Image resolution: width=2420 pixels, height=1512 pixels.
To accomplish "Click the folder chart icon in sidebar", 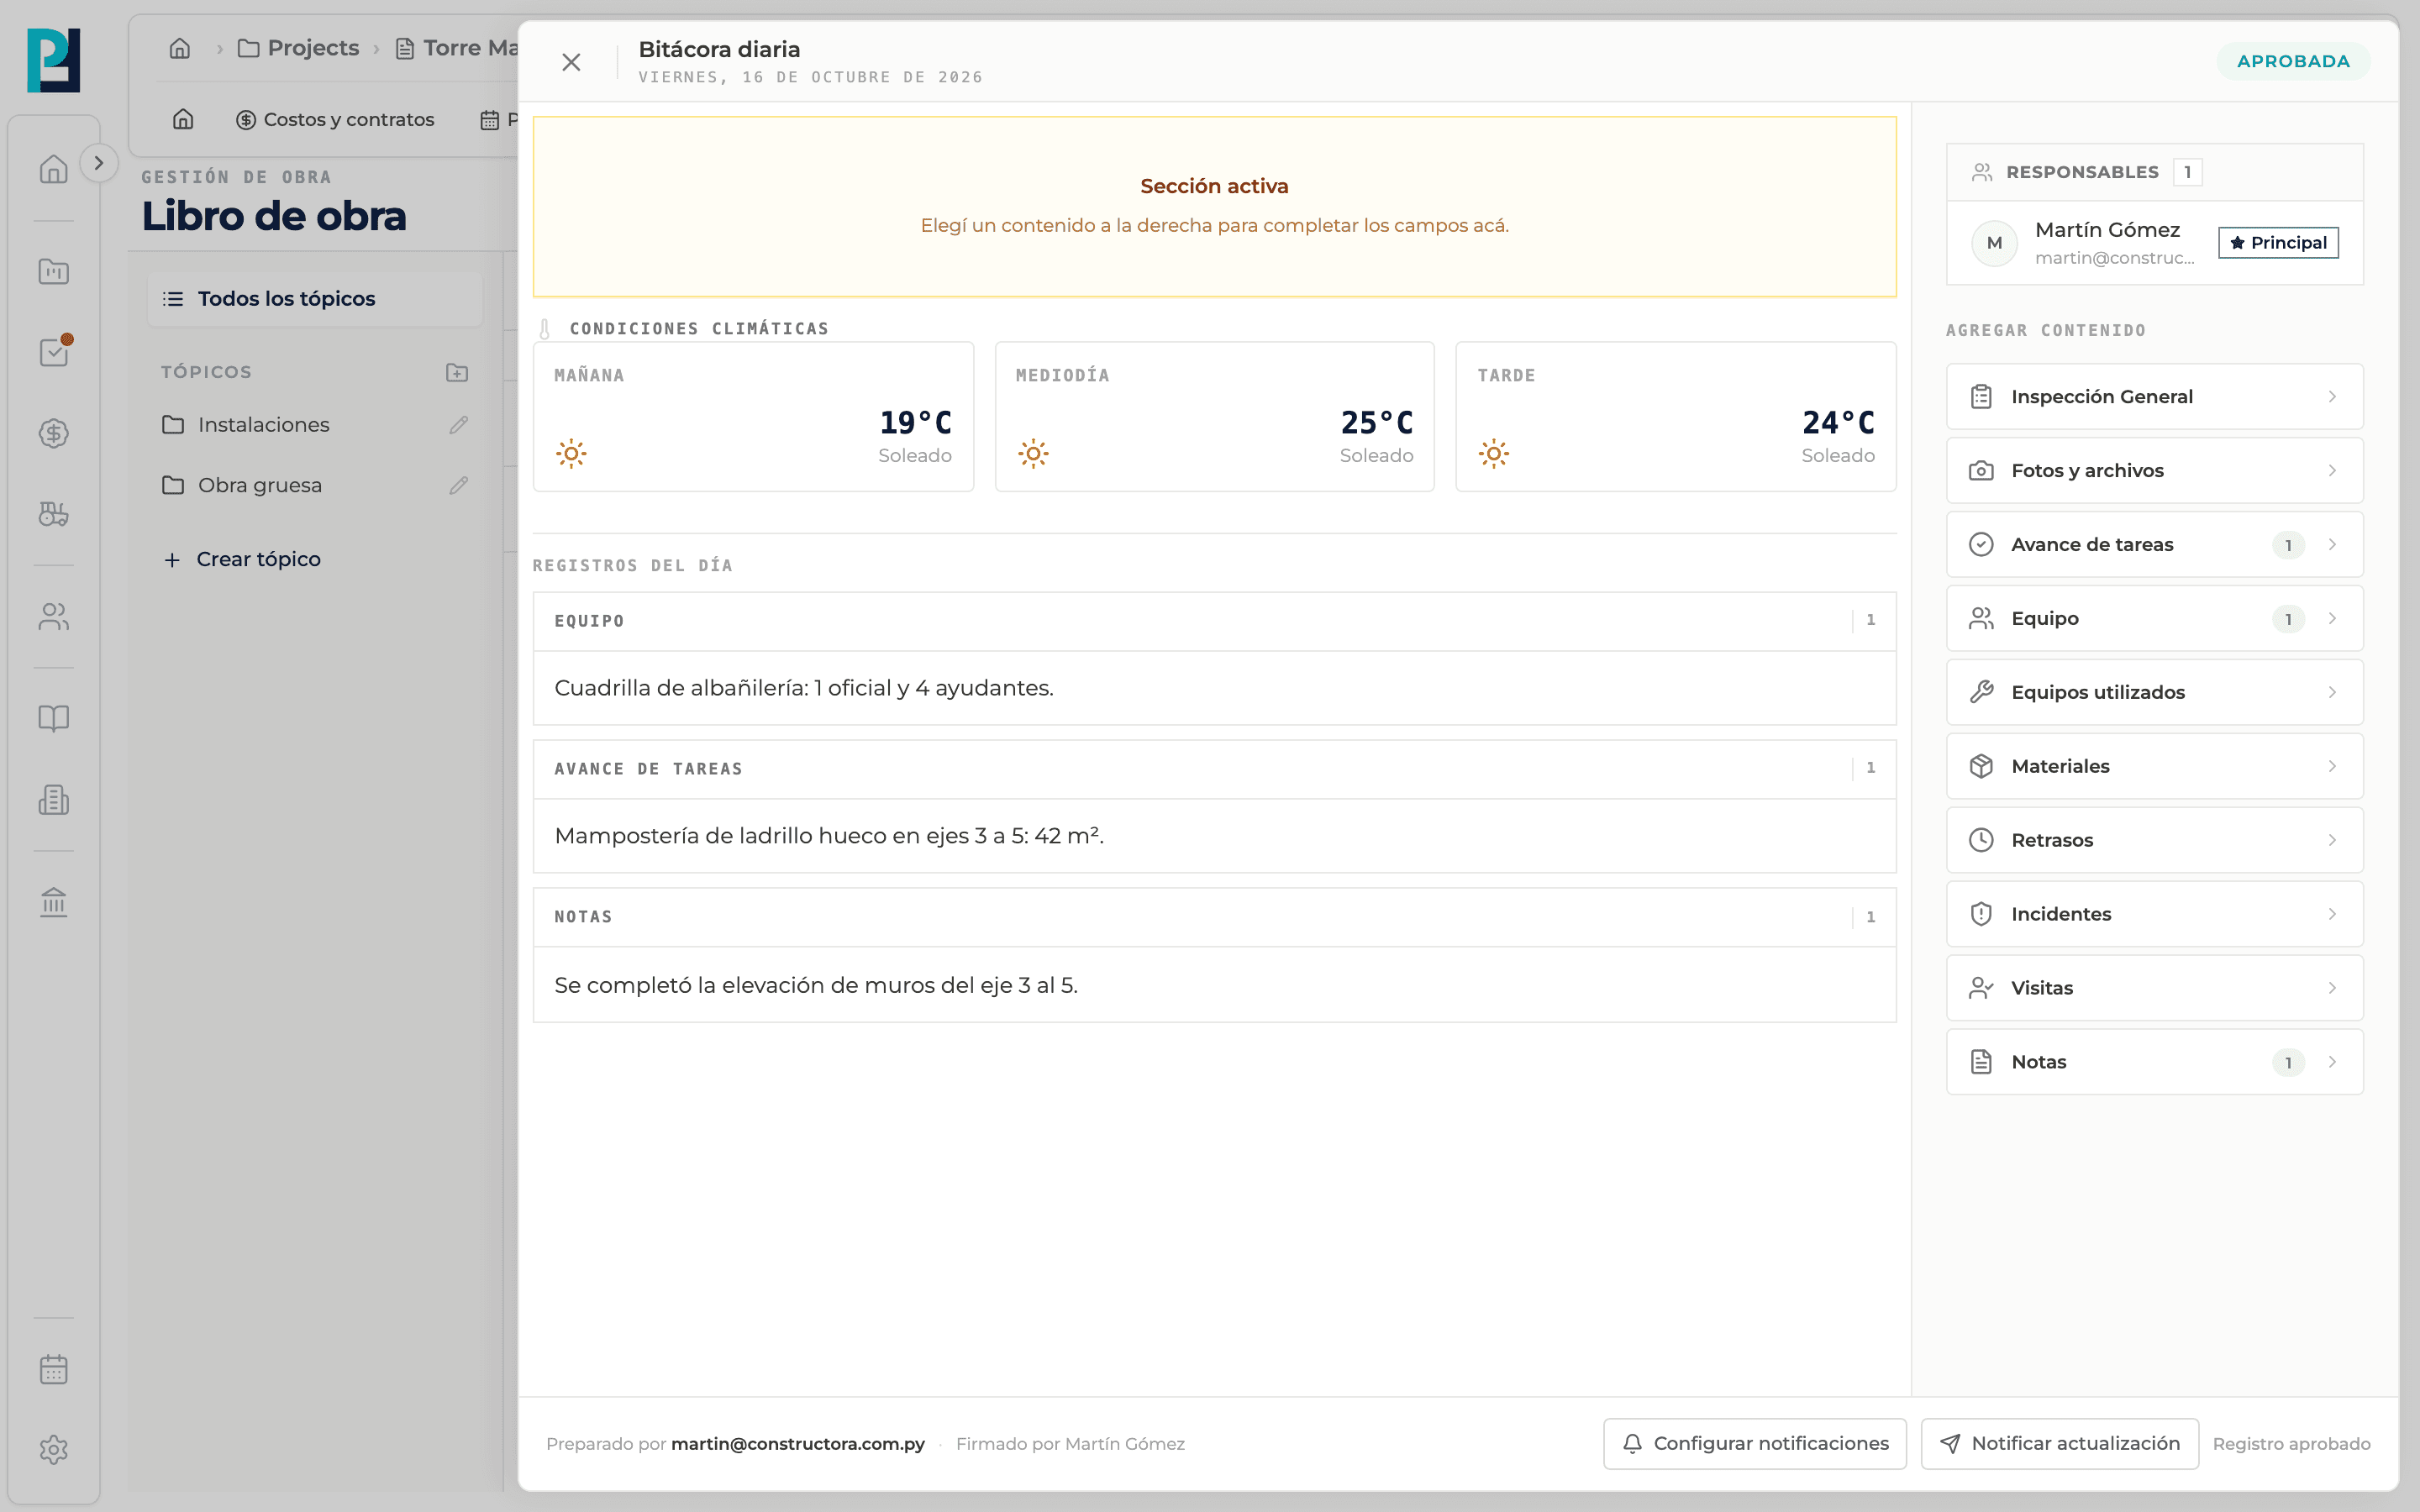I will (x=54, y=271).
